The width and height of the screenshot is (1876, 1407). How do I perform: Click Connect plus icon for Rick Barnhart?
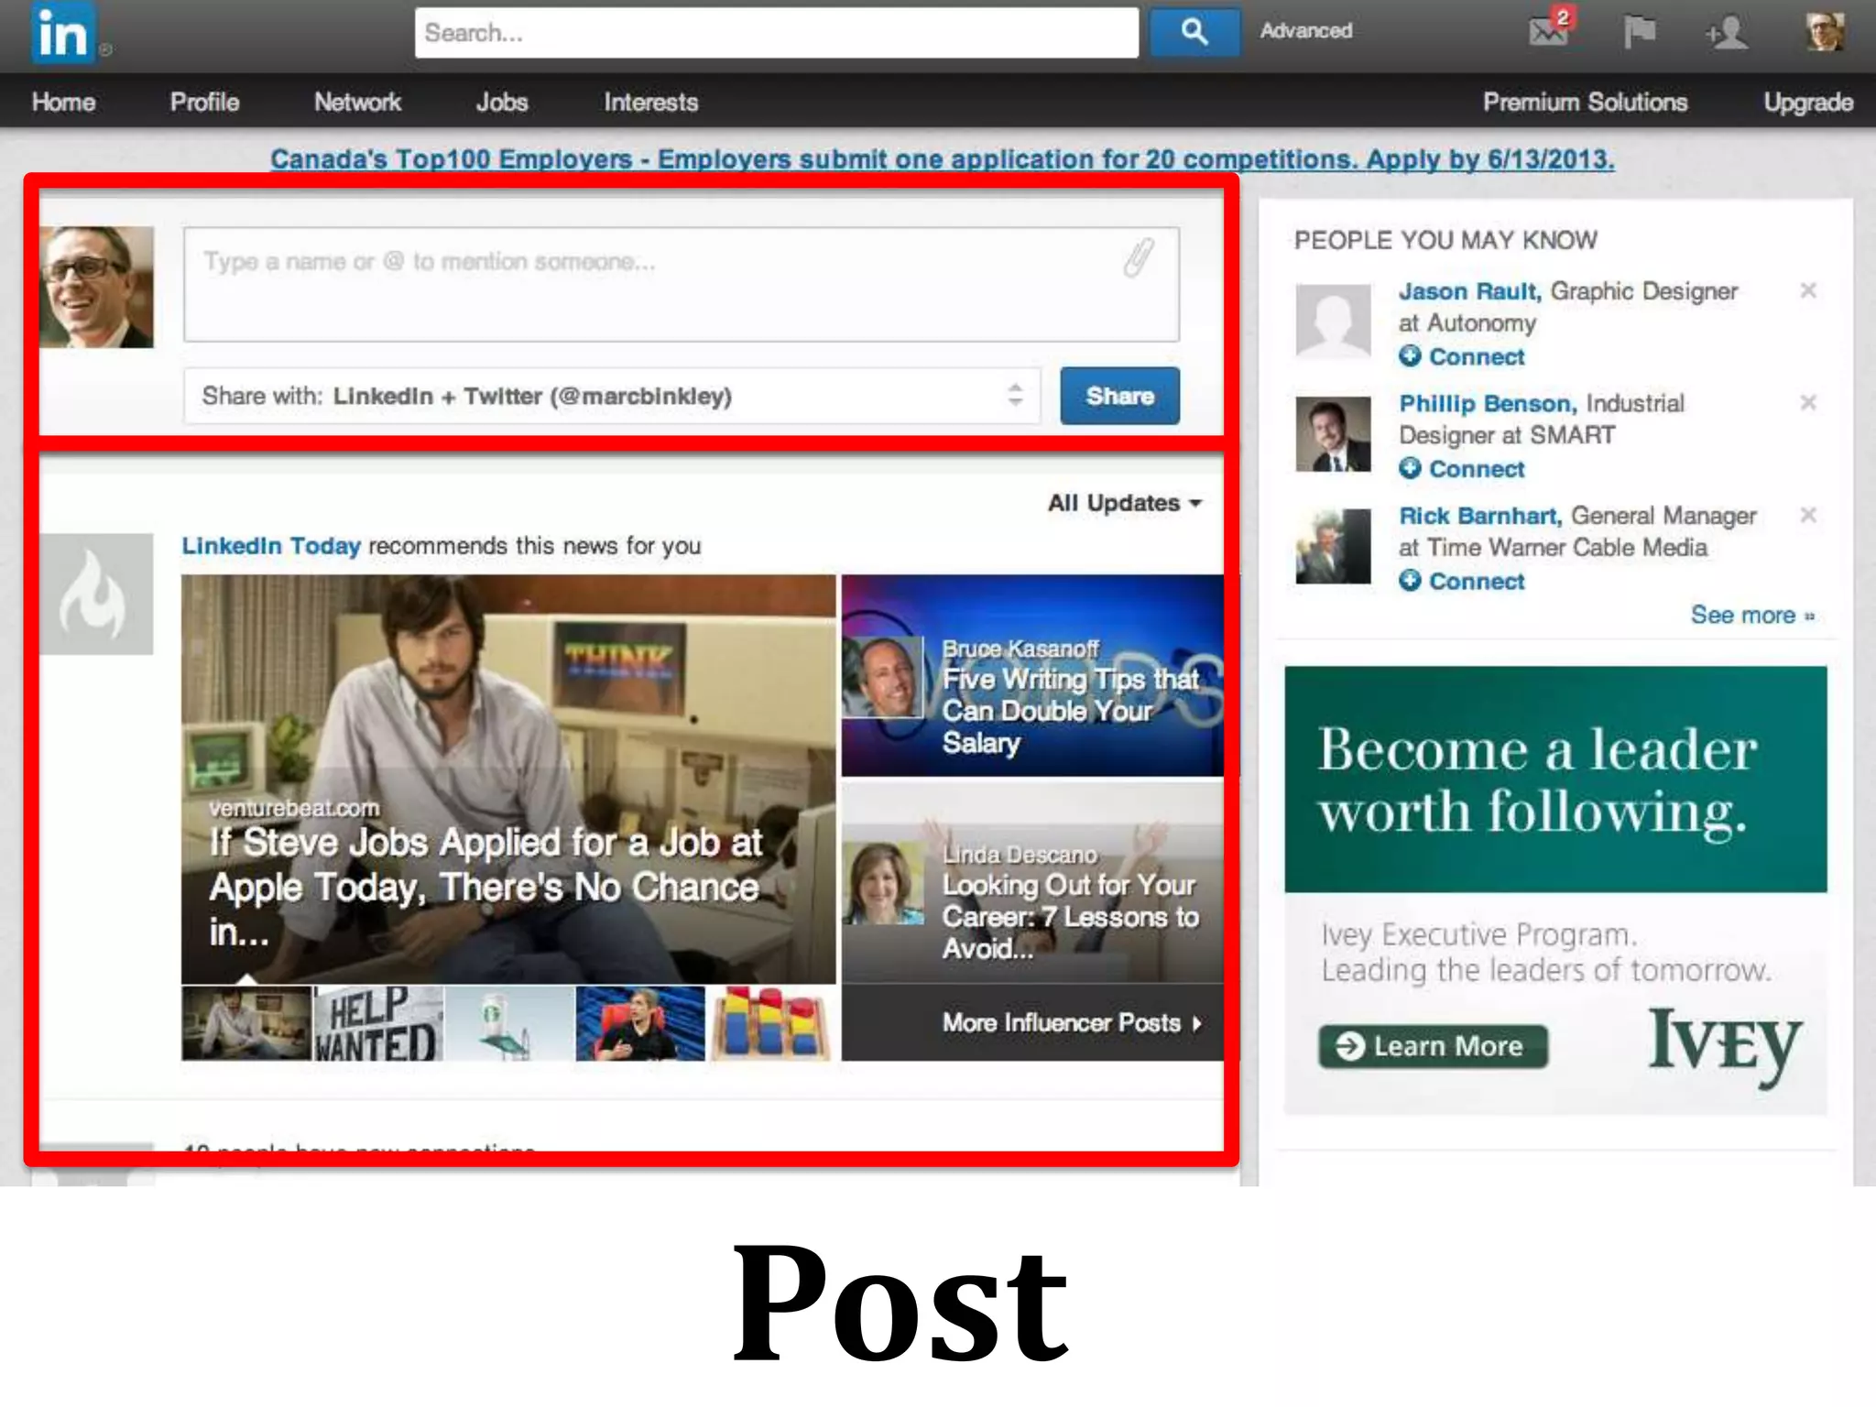[1410, 580]
